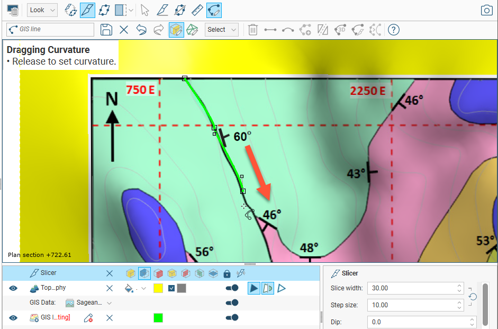Hide the Topography layer with eye icon

[x=13, y=288]
